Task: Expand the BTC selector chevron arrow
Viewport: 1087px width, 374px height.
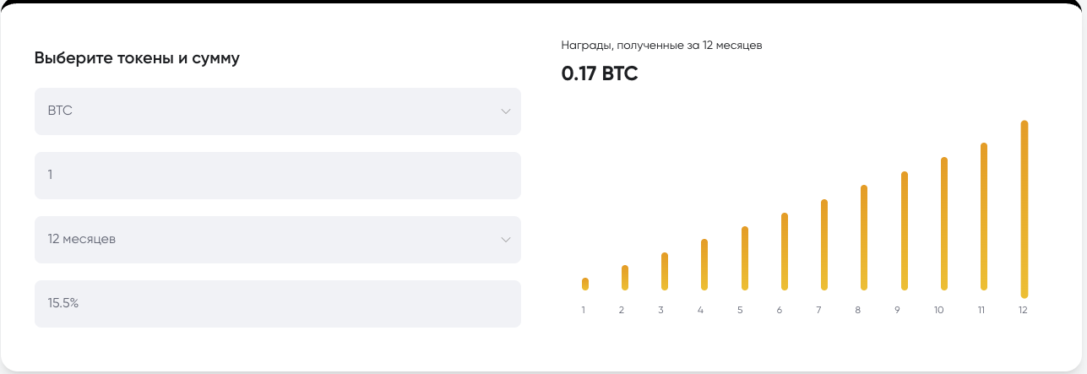Action: (505, 111)
